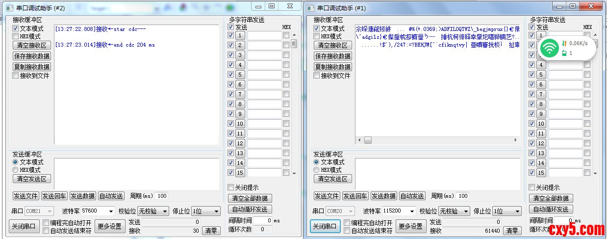Select HEX模式 send radio in window #2
Image resolution: width=607 pixels, height=239 pixels.
pos(15,170)
